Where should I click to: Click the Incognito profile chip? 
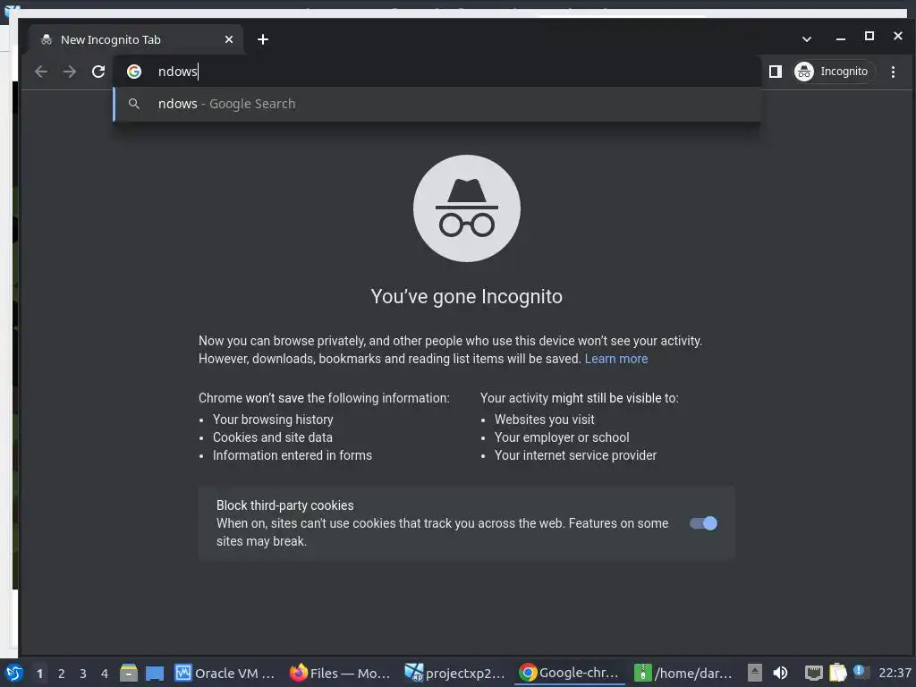(835, 72)
